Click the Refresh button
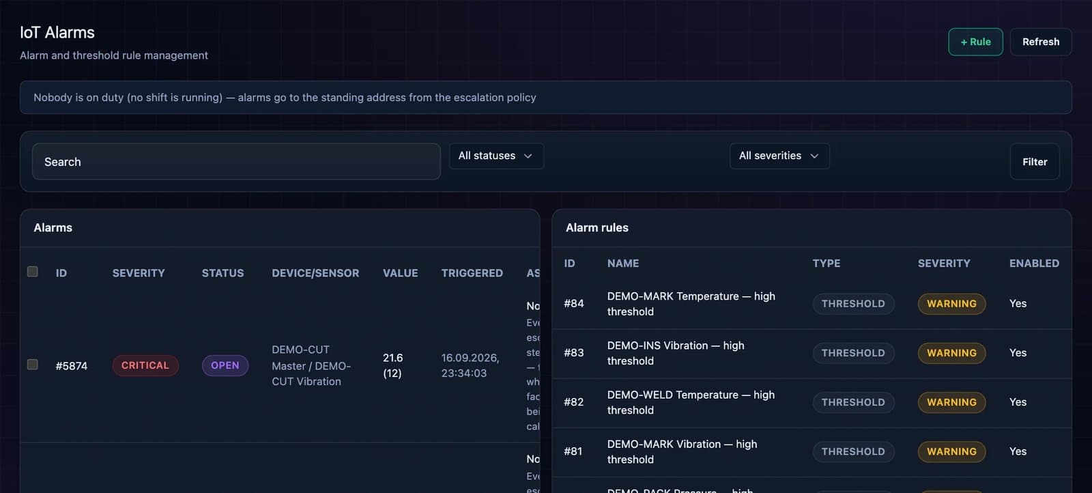The width and height of the screenshot is (1092, 493). pyautogui.click(x=1041, y=42)
